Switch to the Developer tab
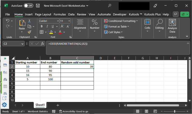This screenshot has width=192, height=114. tap(119, 14)
